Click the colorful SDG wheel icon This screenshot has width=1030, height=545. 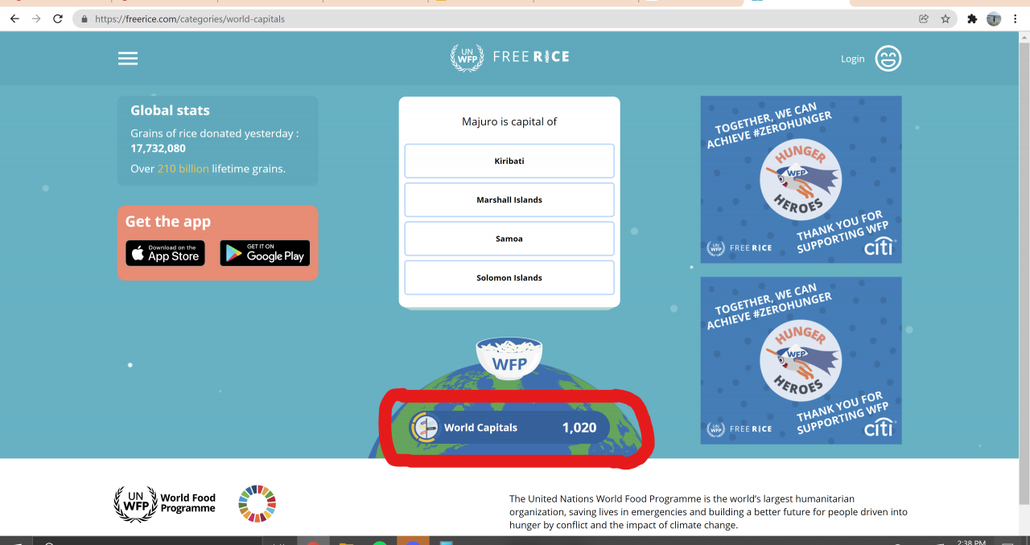[x=257, y=503]
